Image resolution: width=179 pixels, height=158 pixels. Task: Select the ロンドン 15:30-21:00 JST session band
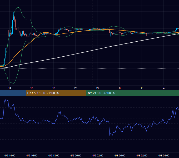tap(56, 93)
